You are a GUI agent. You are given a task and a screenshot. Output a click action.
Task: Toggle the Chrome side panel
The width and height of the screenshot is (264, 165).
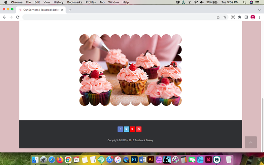pyautogui.click(x=246, y=17)
